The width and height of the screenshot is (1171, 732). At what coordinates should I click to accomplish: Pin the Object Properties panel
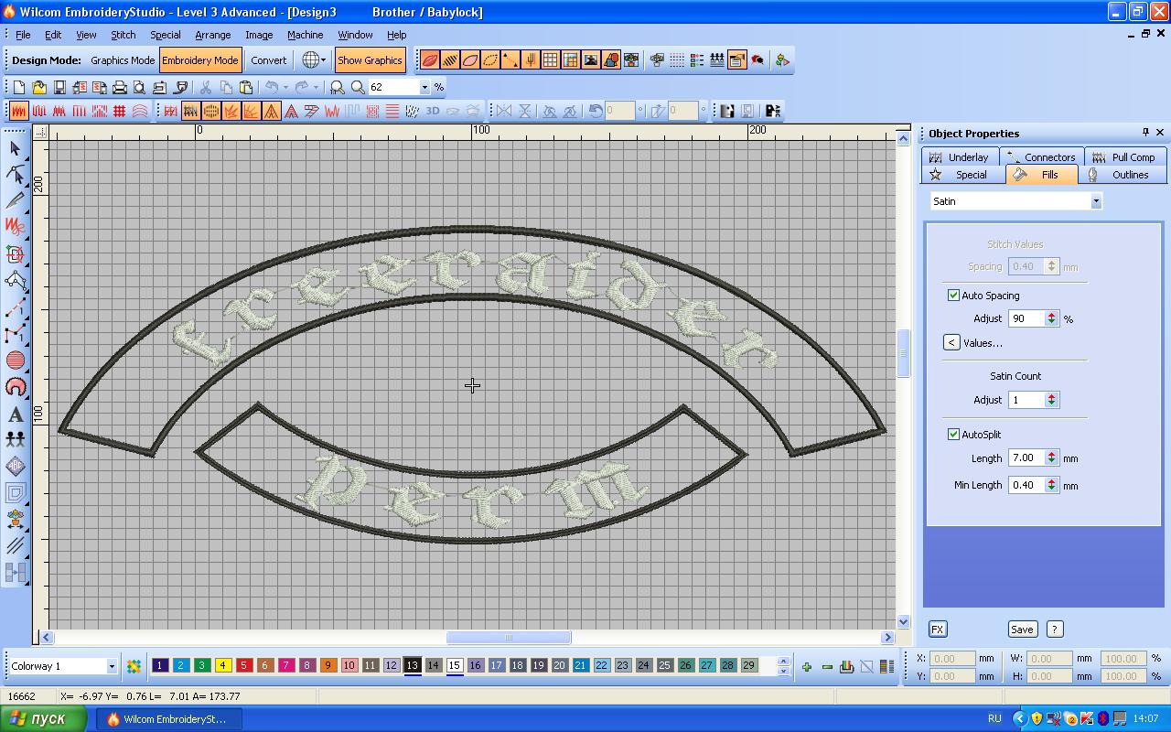[1145, 133]
